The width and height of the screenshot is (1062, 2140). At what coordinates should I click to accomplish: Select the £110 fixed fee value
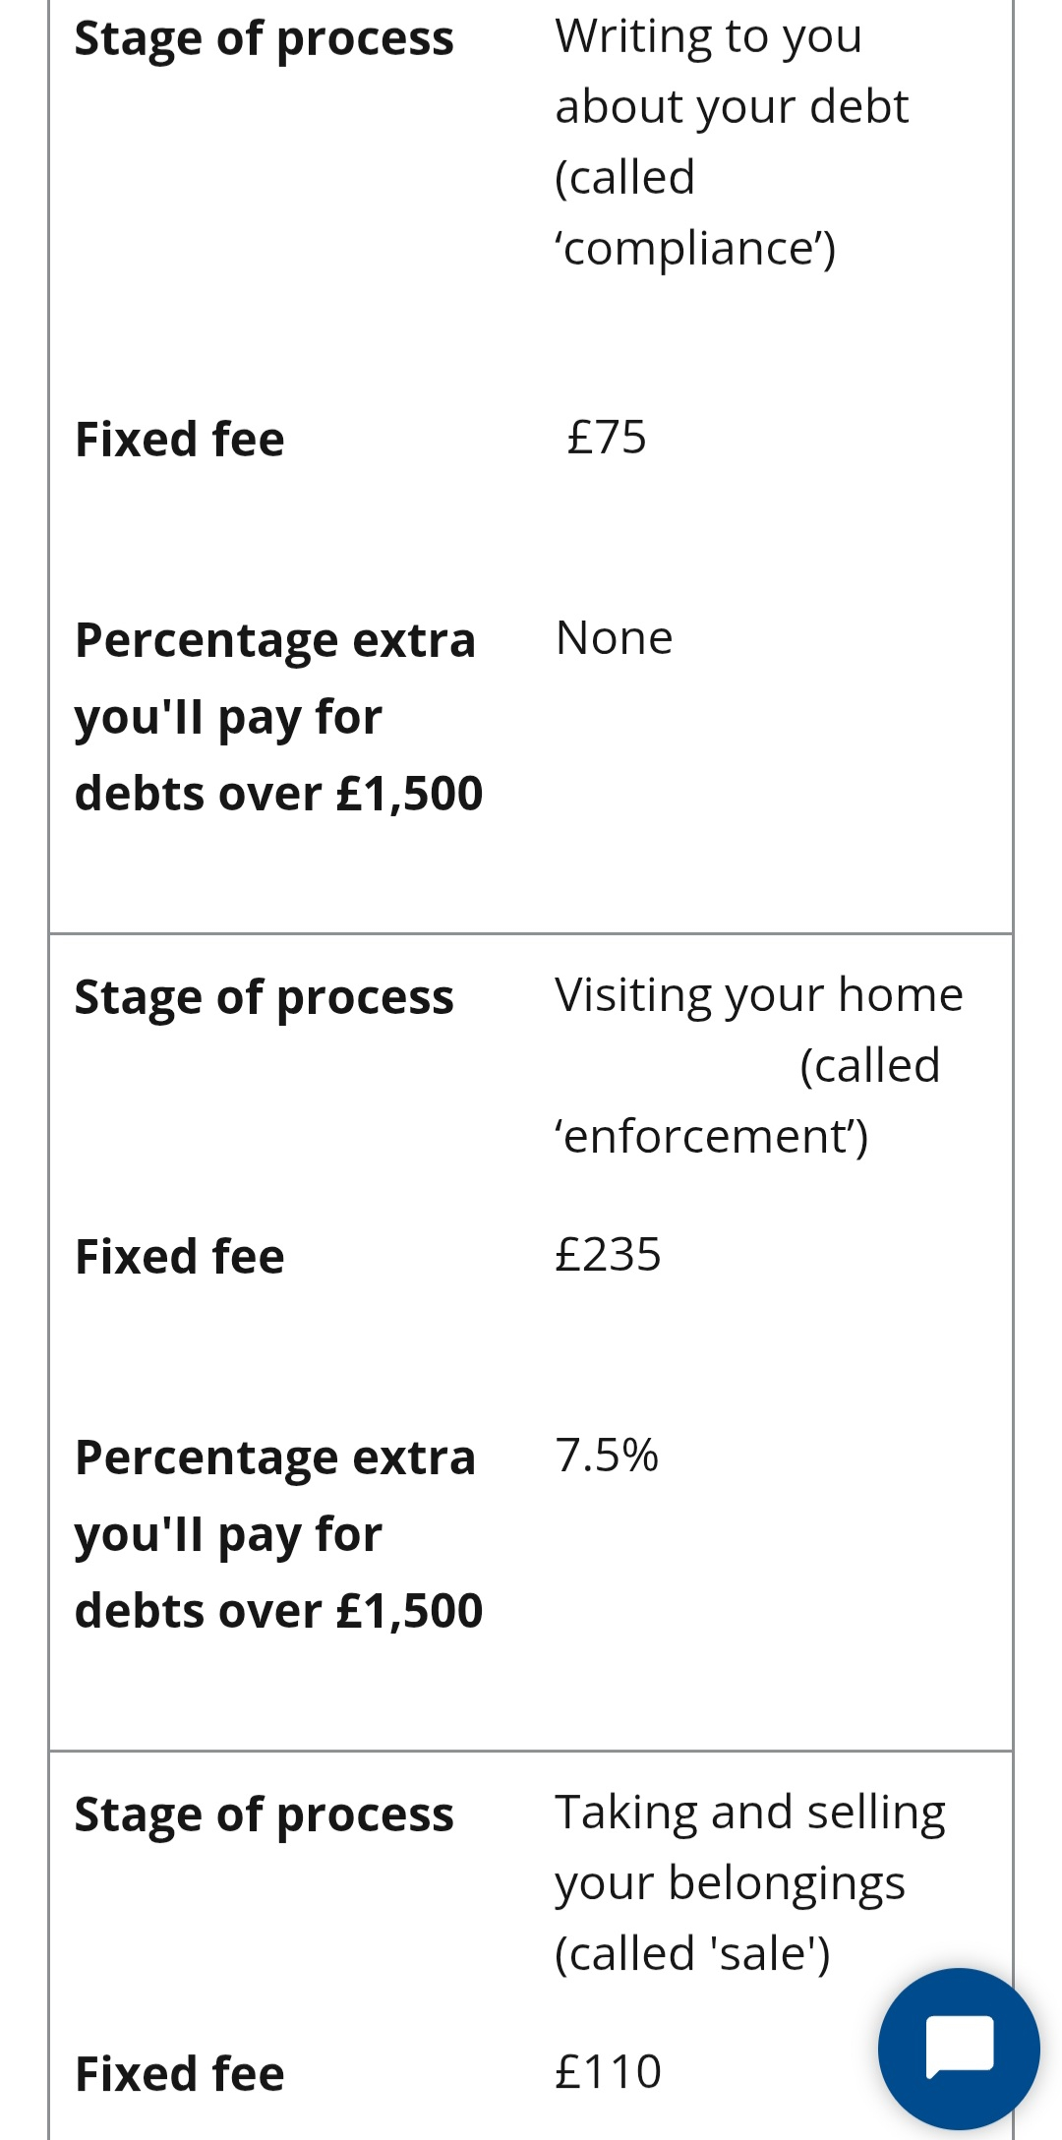pyautogui.click(x=608, y=2071)
